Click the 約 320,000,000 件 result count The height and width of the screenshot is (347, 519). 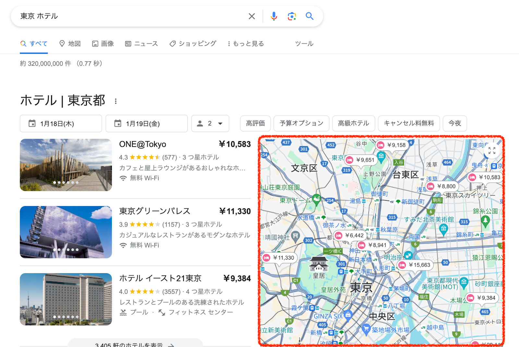[x=45, y=64]
